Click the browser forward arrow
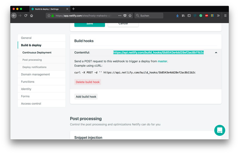This screenshot has height=154, width=239. (20, 16)
